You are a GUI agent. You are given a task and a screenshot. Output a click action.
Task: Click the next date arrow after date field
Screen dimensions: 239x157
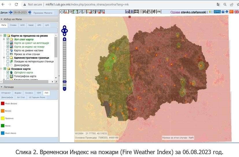click(29, 12)
